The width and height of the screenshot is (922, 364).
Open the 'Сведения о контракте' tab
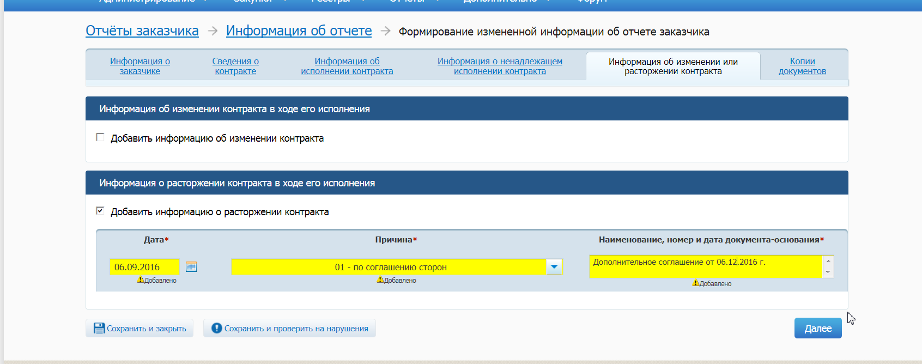235,66
